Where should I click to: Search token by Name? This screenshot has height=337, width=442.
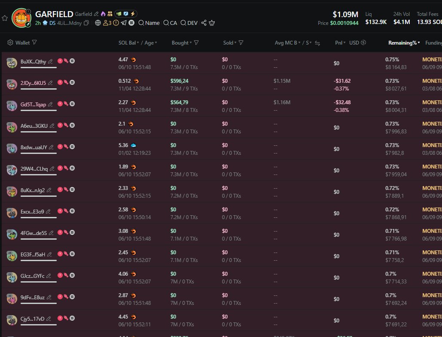[149, 23]
